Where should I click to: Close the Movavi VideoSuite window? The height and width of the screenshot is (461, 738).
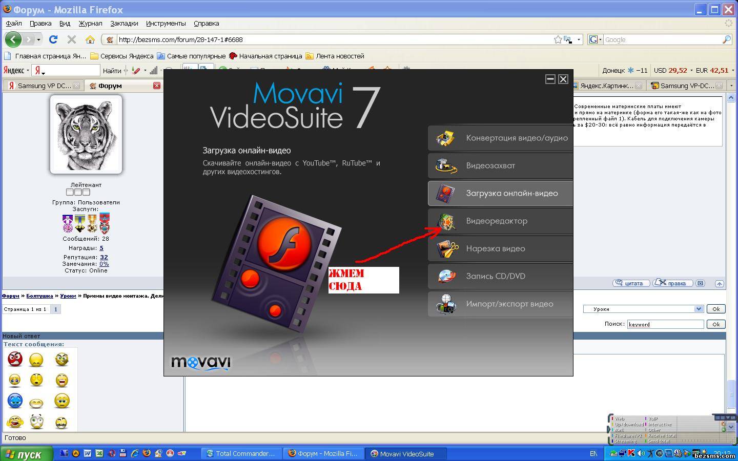point(563,79)
